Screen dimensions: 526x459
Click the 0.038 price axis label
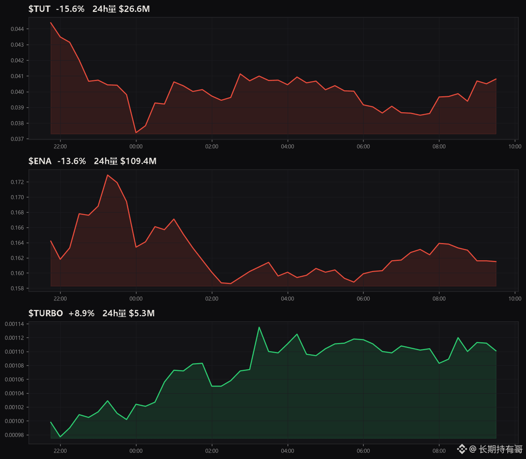coord(17,123)
